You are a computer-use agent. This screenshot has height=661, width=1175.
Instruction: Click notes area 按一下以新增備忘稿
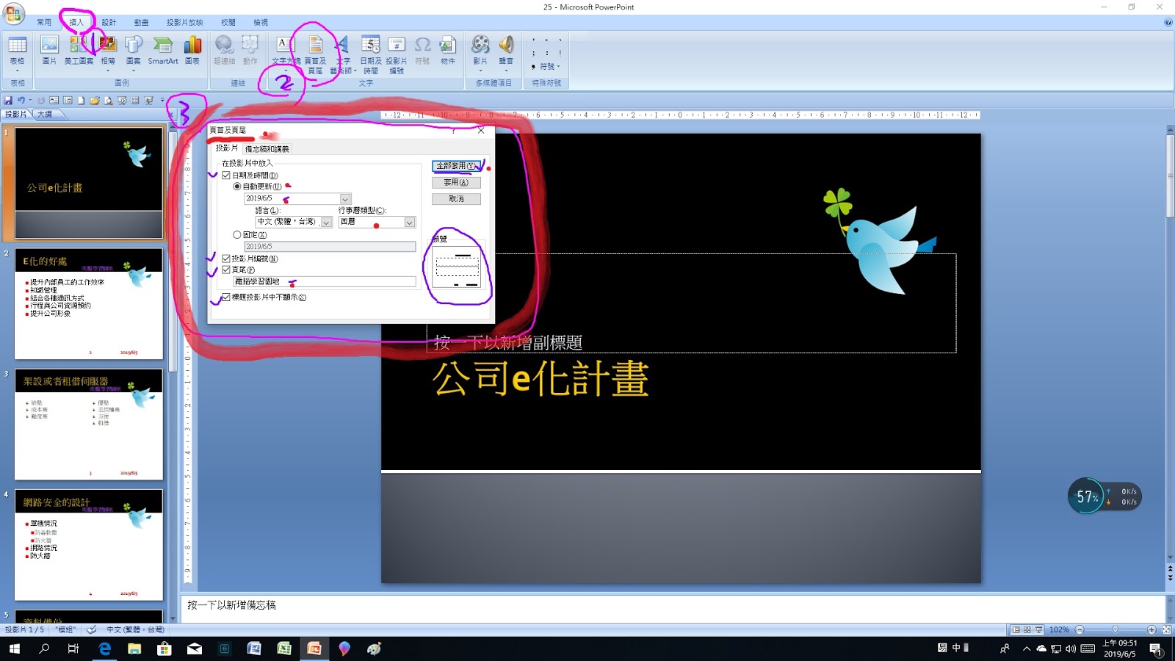(x=231, y=605)
